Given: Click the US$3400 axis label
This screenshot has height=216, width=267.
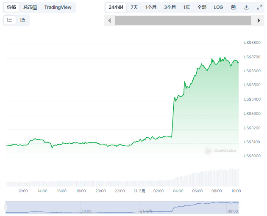Looking at the screenshot, I should (252, 99).
